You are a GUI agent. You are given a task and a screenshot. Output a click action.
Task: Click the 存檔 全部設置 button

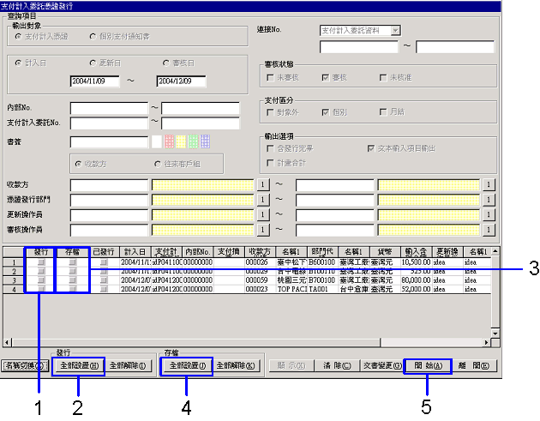pyautogui.click(x=184, y=364)
